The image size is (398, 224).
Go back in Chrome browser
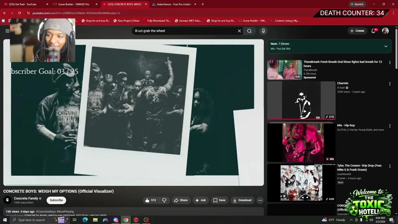pos(4,13)
